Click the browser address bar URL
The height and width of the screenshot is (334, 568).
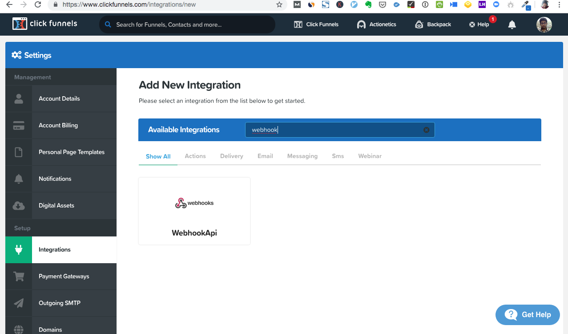click(x=129, y=4)
